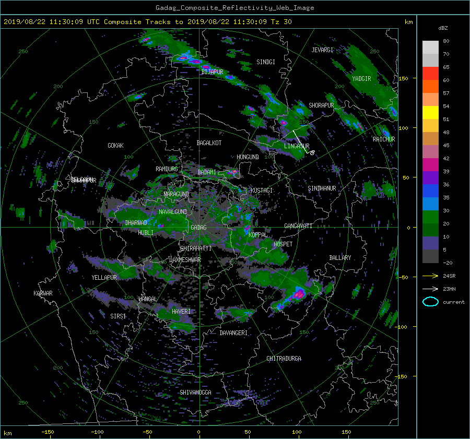This screenshot has width=470, height=439.
Task: Click the JEVARGI city label
Action: point(322,50)
